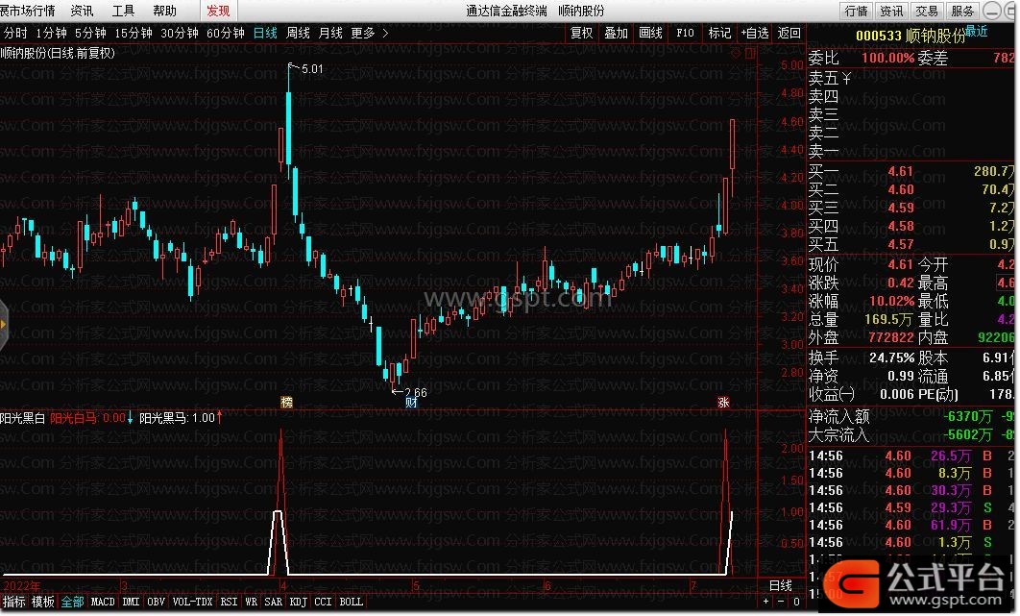Click the 标记 mark button
The height and width of the screenshot is (616, 1020).
pos(719,33)
